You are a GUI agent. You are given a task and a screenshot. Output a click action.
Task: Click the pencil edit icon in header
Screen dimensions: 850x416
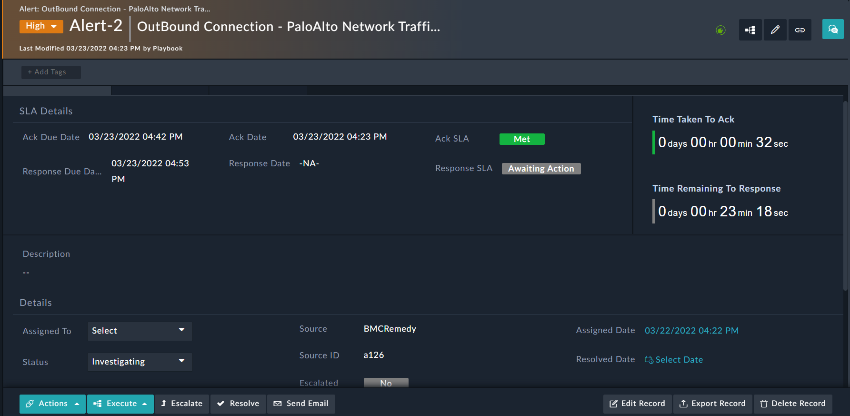tap(775, 30)
